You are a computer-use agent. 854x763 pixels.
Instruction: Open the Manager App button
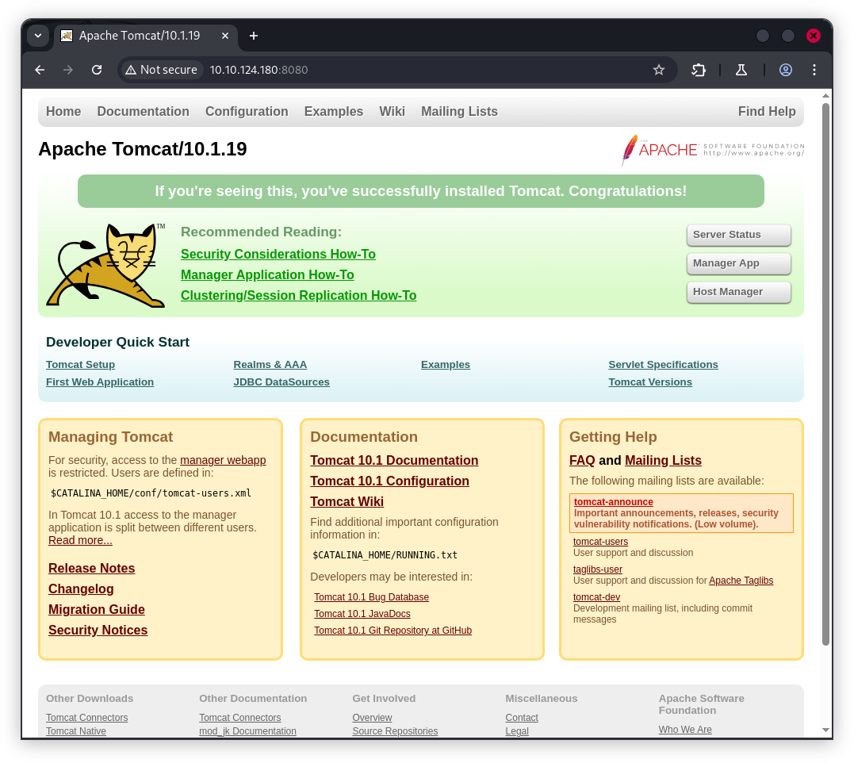coord(738,263)
